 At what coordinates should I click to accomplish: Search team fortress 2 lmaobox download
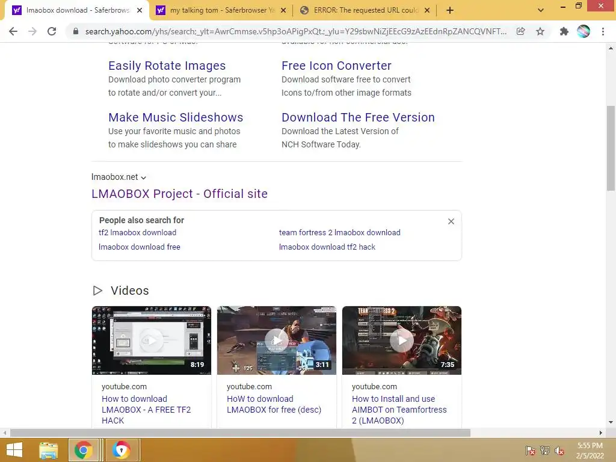click(x=339, y=233)
